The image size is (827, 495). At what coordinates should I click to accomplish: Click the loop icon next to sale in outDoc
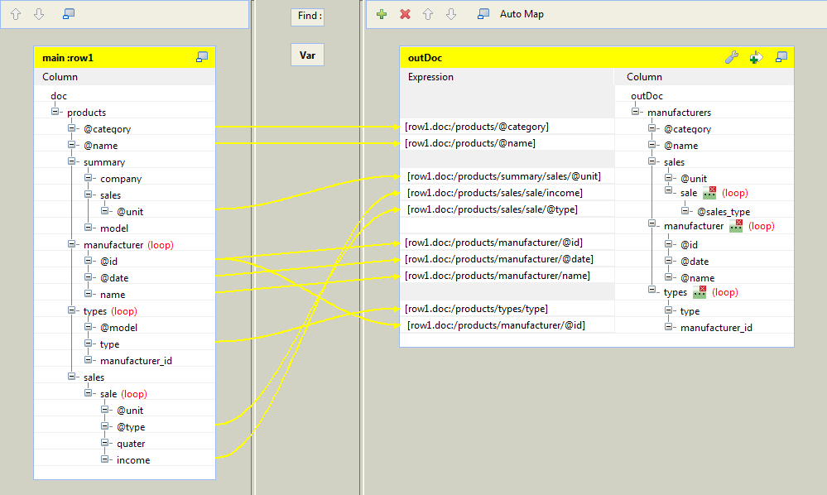[708, 193]
